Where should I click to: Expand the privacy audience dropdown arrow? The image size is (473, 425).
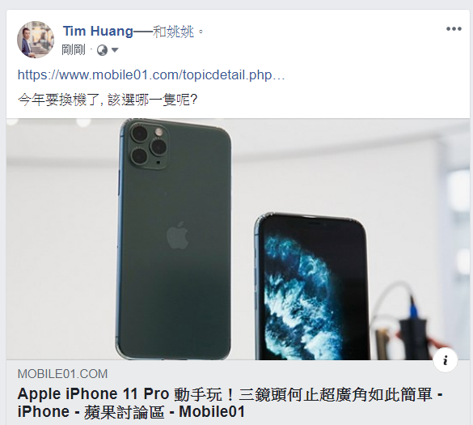[x=115, y=50]
